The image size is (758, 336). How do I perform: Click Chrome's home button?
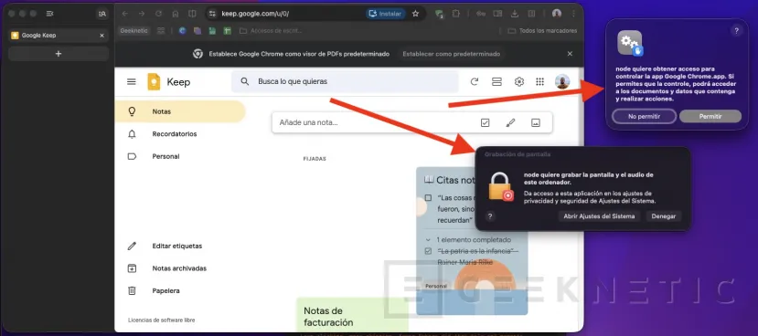(x=176, y=14)
